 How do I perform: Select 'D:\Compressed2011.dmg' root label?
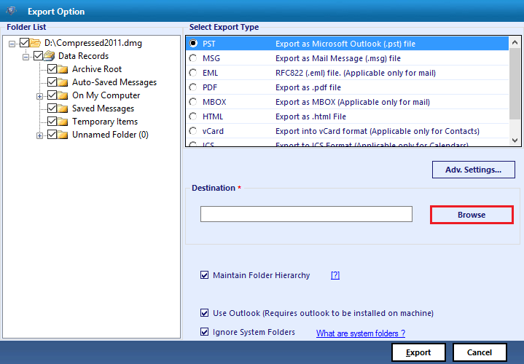(93, 43)
